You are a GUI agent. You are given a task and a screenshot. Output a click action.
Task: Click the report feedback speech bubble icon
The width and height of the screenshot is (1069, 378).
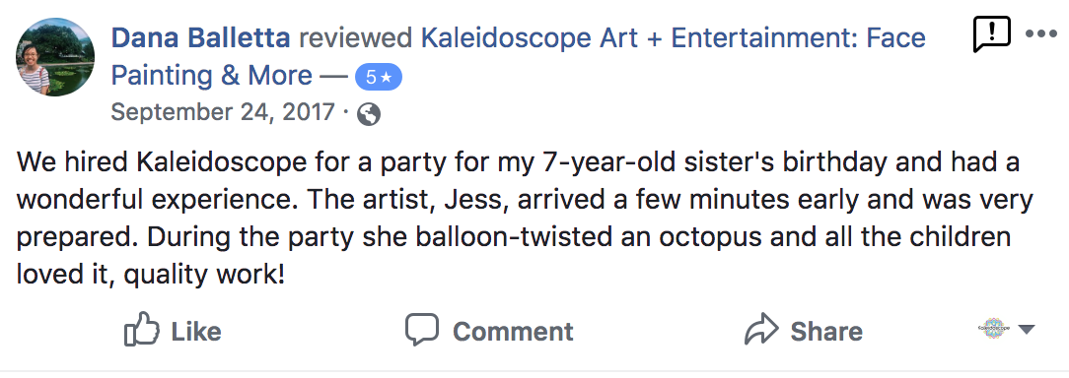(991, 34)
